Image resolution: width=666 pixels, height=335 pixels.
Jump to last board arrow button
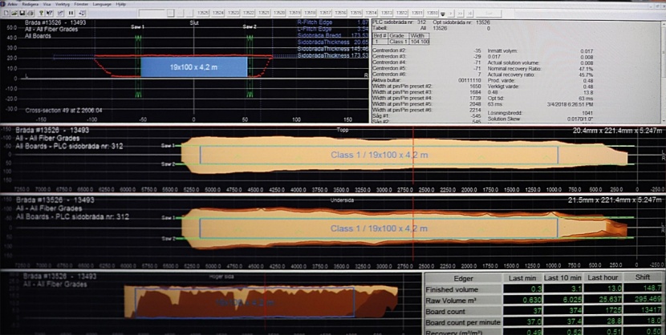pos(470,13)
